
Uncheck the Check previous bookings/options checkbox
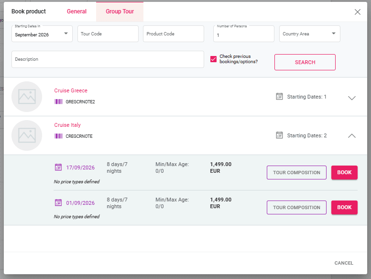click(214, 59)
